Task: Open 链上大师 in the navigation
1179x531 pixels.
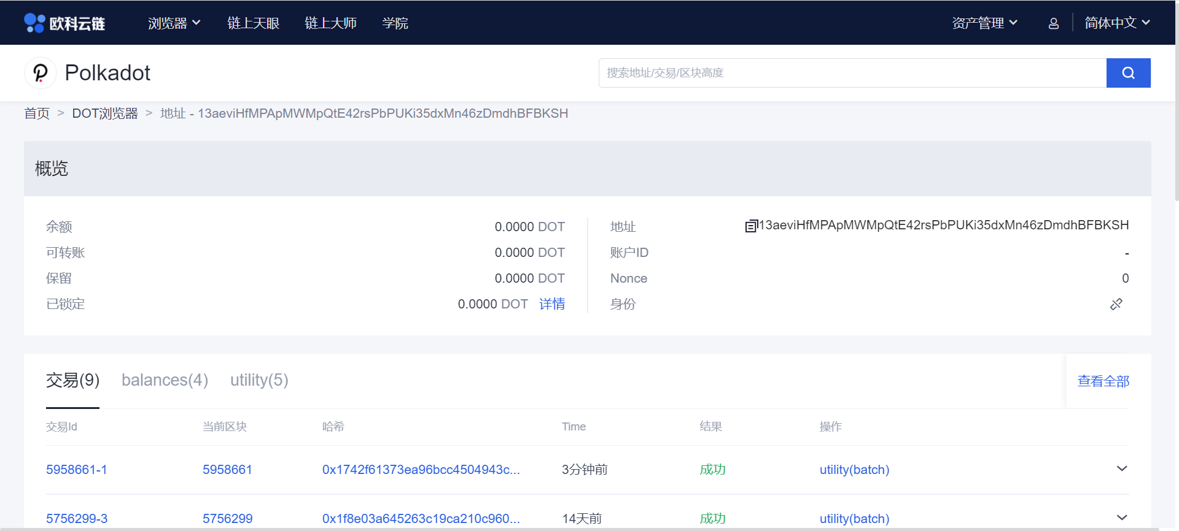Action: coord(331,23)
